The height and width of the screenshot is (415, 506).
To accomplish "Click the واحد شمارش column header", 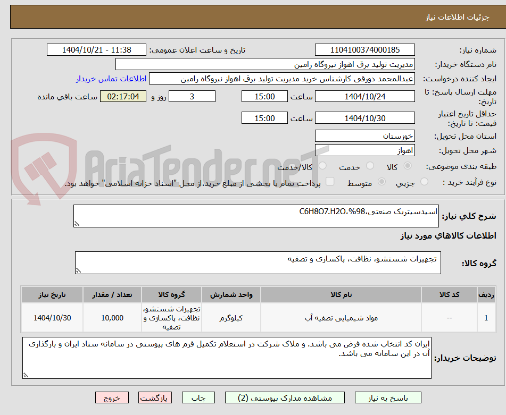I will 231,294.
